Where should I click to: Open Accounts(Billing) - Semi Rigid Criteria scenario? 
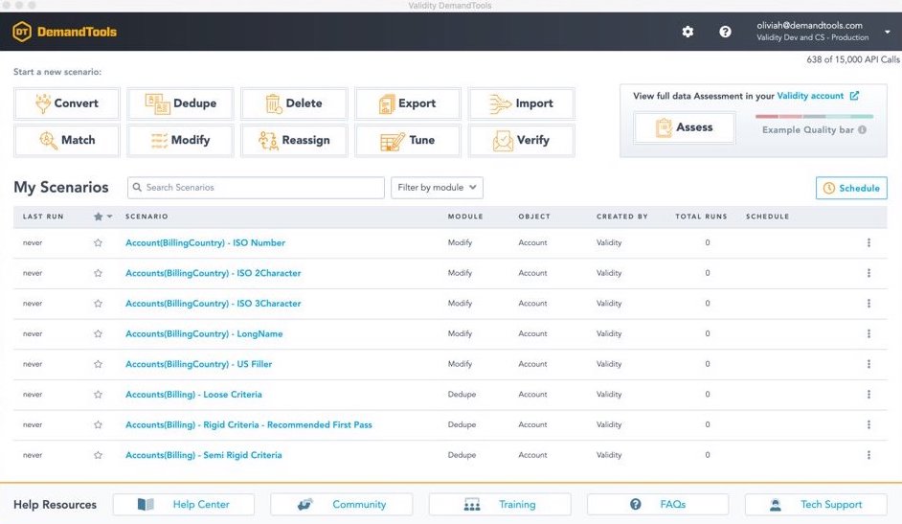pos(204,455)
